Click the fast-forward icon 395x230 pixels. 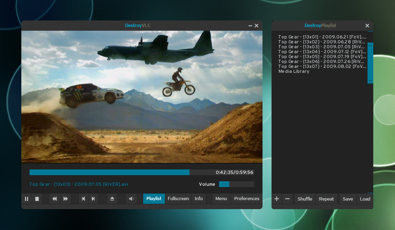pyautogui.click(x=66, y=199)
